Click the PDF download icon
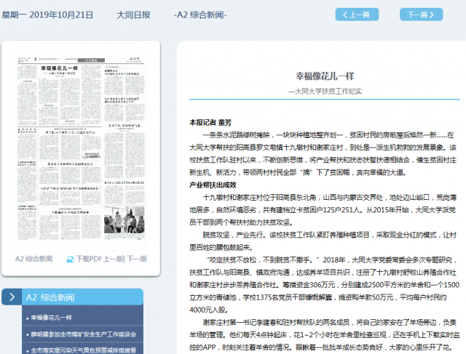Image resolution: width=466 pixels, height=354 pixels. [x=70, y=260]
